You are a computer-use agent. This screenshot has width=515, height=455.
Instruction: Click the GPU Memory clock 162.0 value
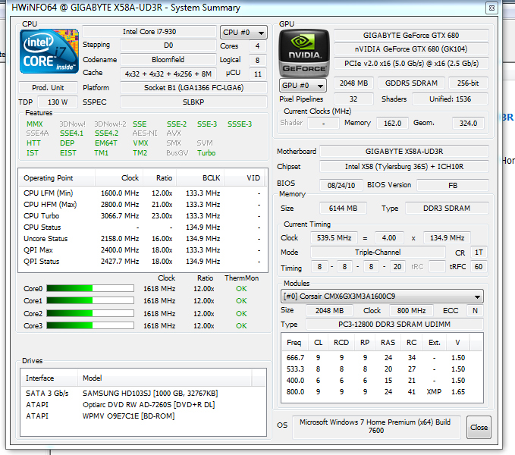[x=392, y=123]
